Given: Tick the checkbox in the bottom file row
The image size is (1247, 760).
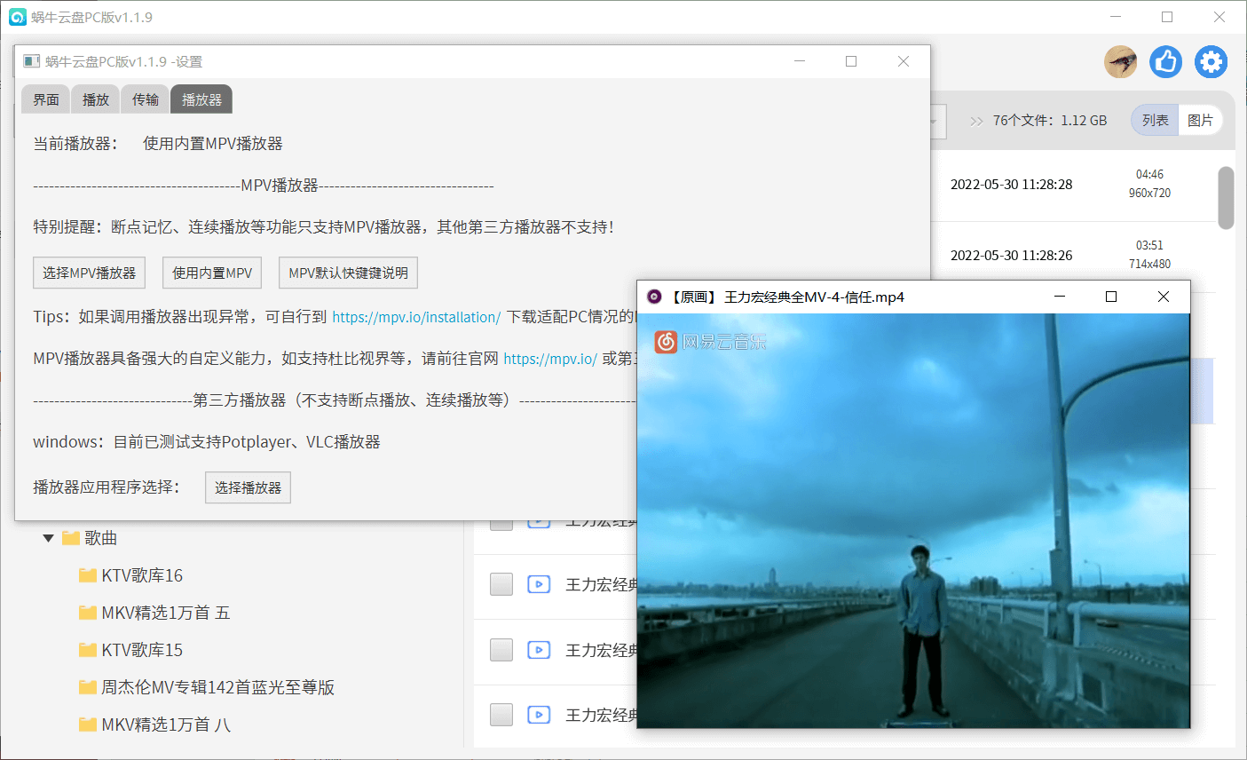Looking at the screenshot, I should click(x=501, y=715).
